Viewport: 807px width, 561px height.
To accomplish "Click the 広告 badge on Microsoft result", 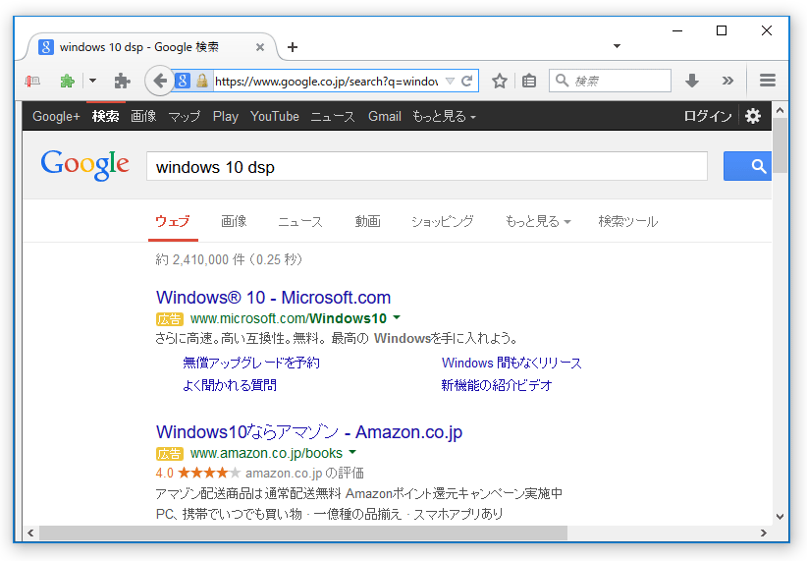I will click(x=169, y=319).
